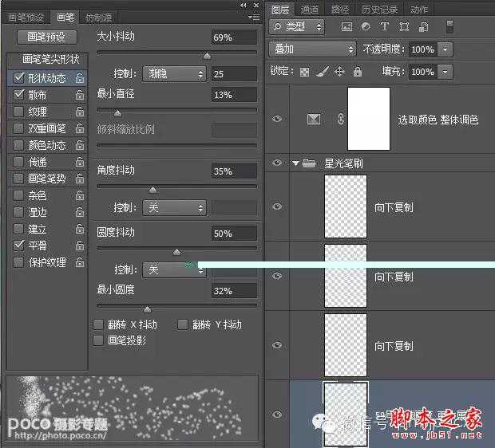Viewport: 495px width, 448px height.
Task: Check the 画笔投影 checkbox
Action: [x=98, y=340]
